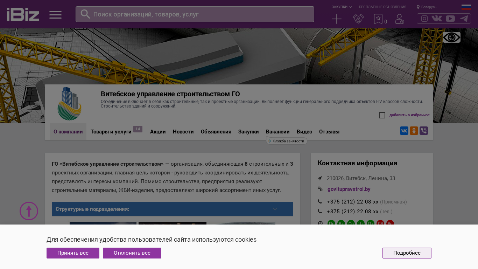
Task: Open the 'Объявления' tab
Action: click(x=216, y=132)
